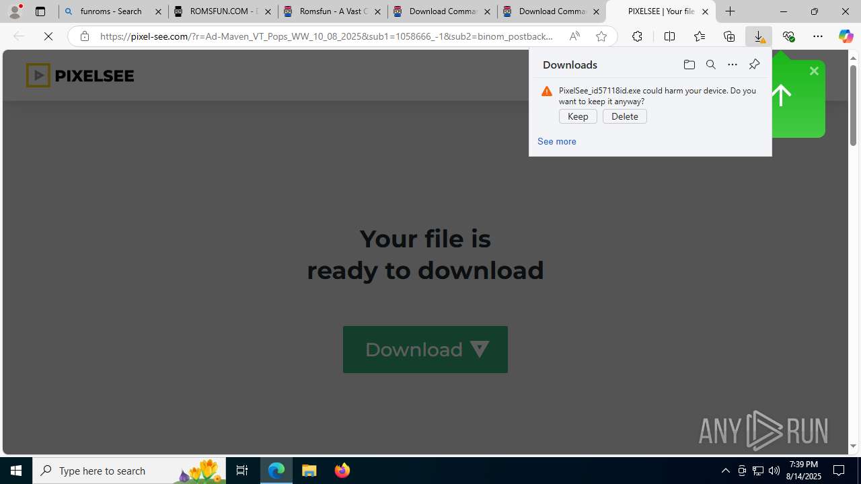Stop loading the page
The height and width of the screenshot is (484, 861).
pyautogui.click(x=48, y=36)
